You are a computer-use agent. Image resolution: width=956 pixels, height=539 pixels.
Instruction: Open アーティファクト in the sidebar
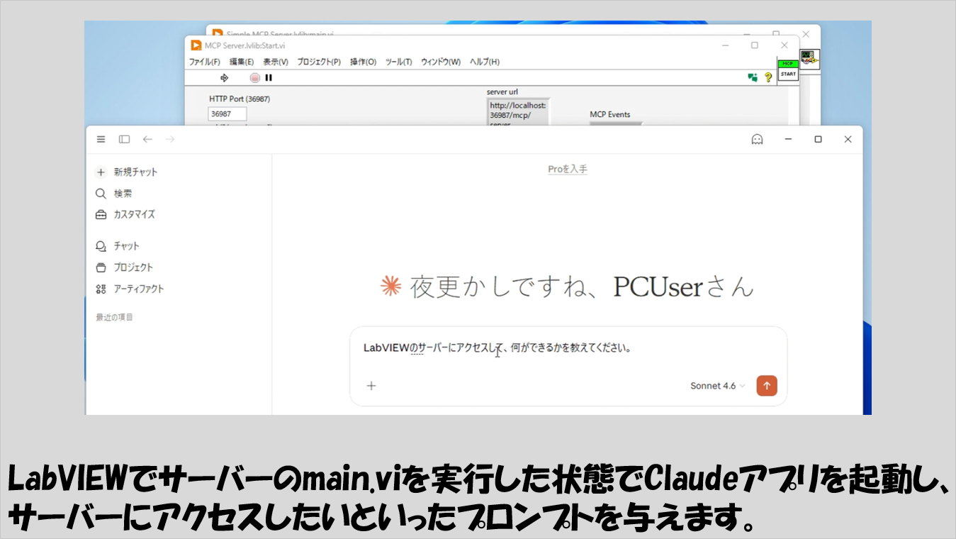[138, 289]
